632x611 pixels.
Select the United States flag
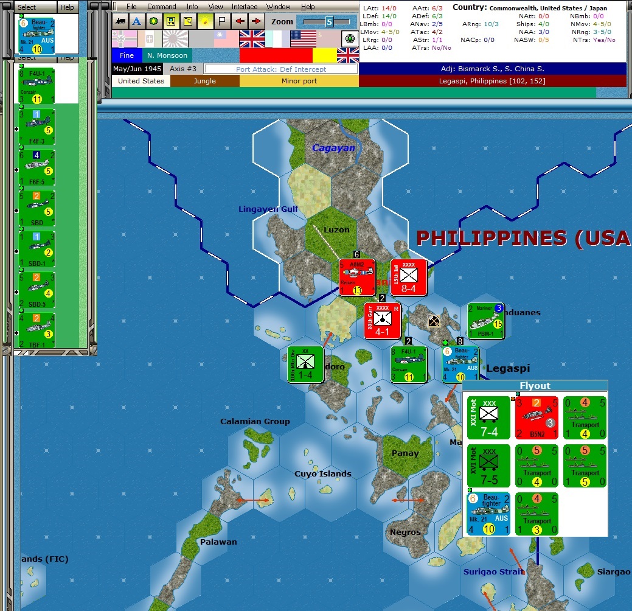coord(303,39)
